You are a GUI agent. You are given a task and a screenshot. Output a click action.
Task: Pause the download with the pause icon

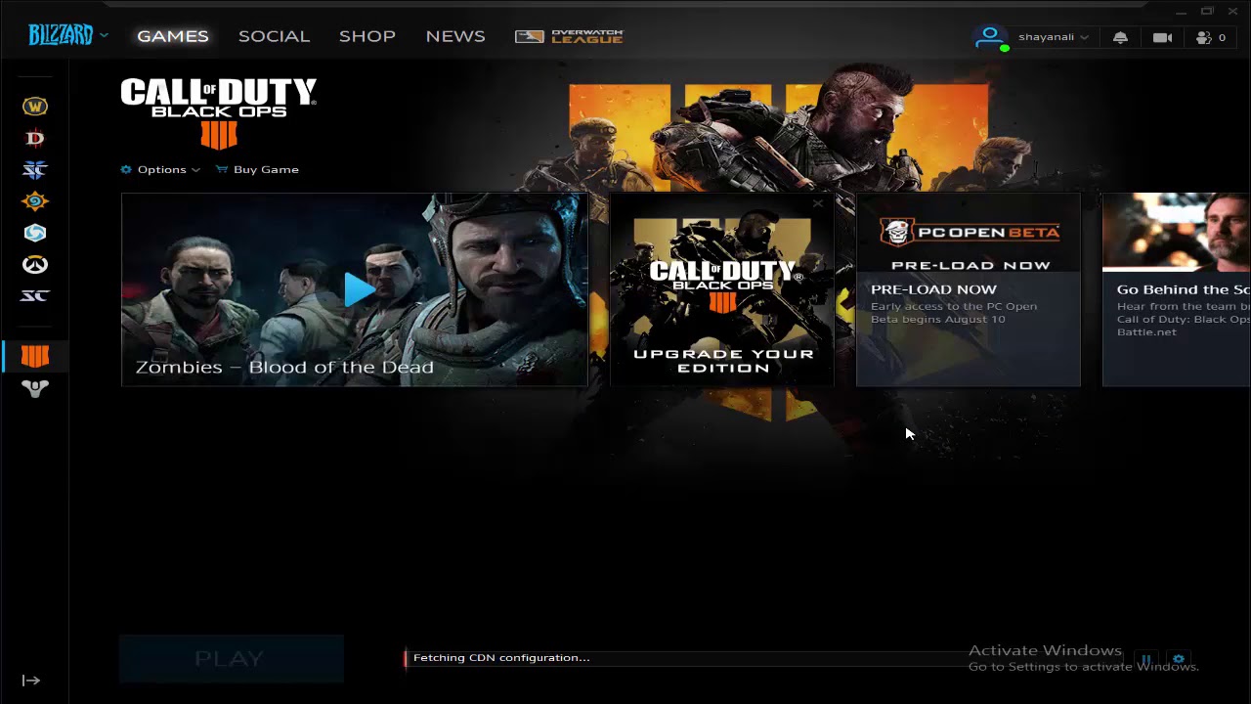tap(1145, 660)
